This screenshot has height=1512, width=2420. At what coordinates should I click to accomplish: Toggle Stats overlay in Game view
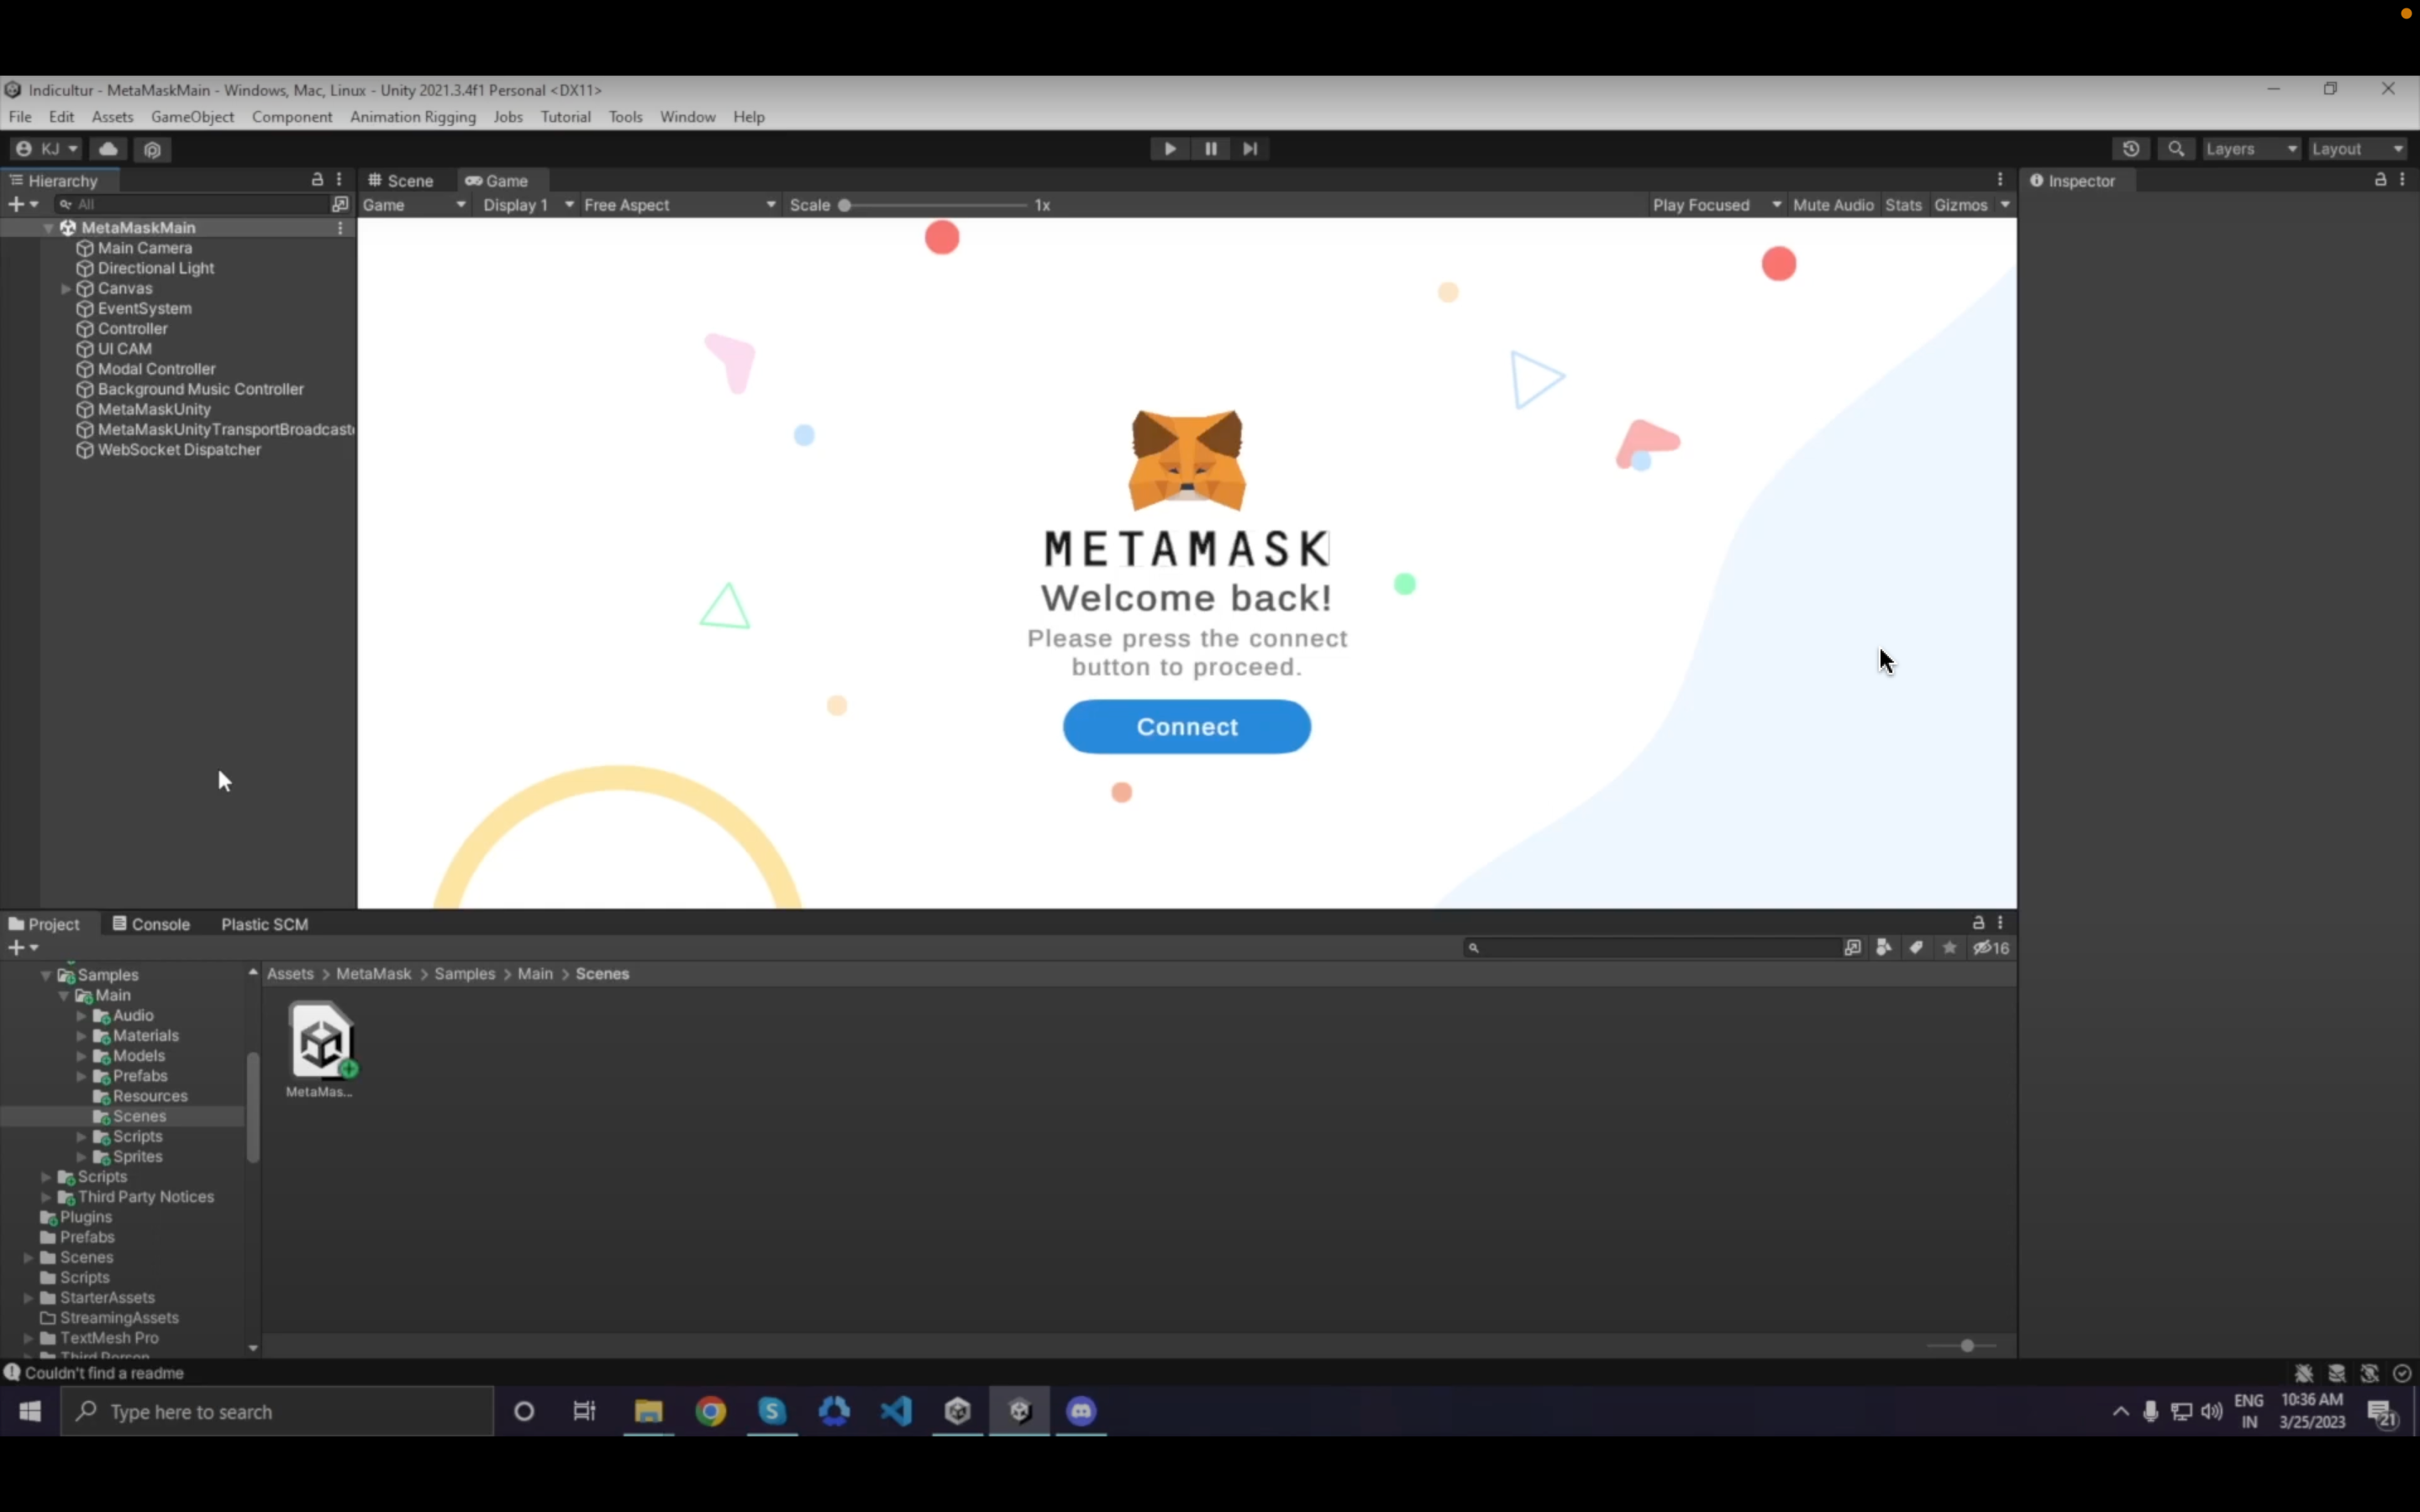tap(1903, 205)
